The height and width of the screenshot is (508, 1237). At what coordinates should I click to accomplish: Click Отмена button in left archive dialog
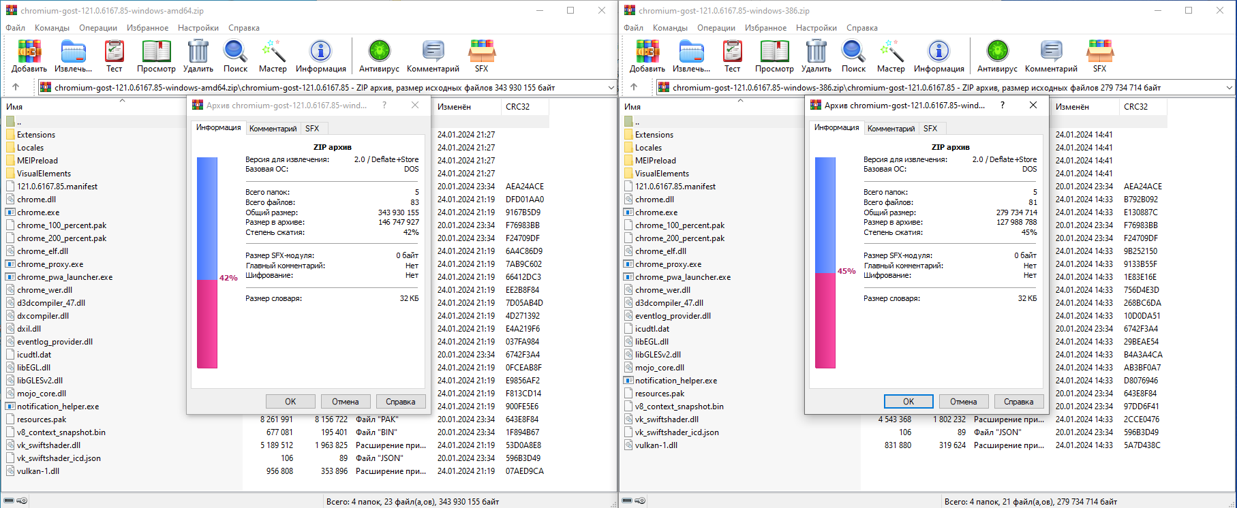(x=346, y=402)
